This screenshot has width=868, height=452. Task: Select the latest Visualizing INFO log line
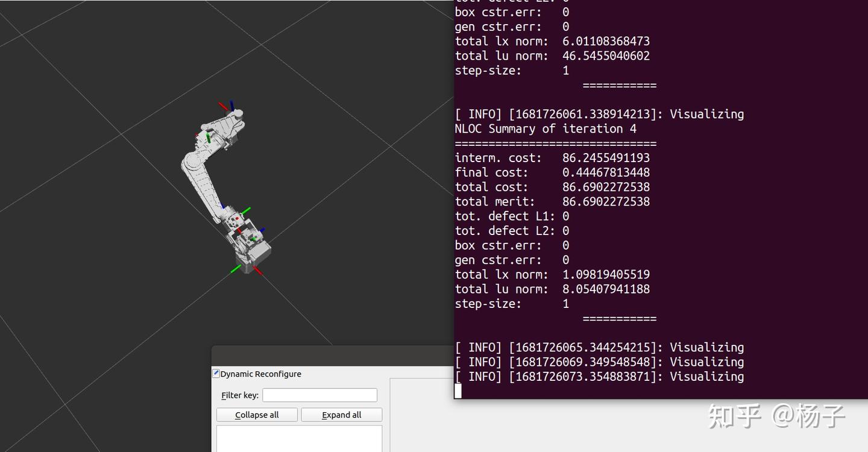(x=600, y=376)
